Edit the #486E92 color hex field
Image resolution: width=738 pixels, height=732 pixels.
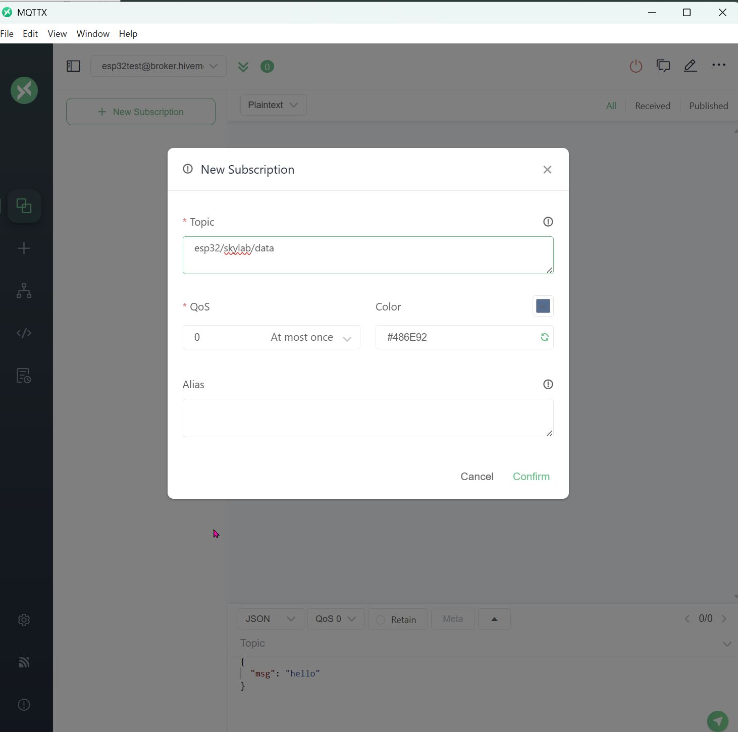point(464,337)
